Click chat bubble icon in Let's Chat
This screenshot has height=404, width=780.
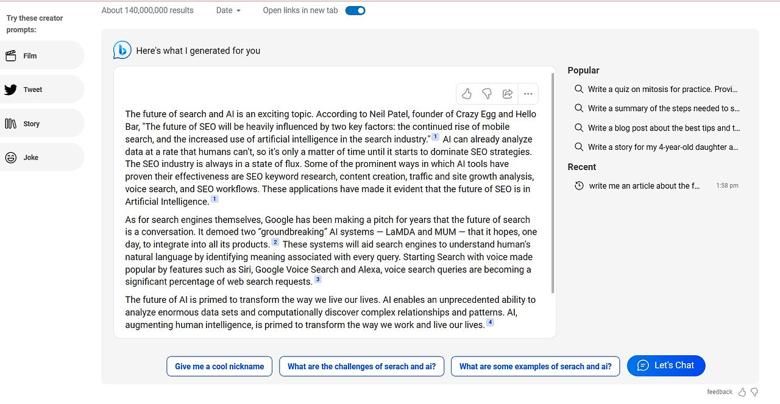(643, 366)
